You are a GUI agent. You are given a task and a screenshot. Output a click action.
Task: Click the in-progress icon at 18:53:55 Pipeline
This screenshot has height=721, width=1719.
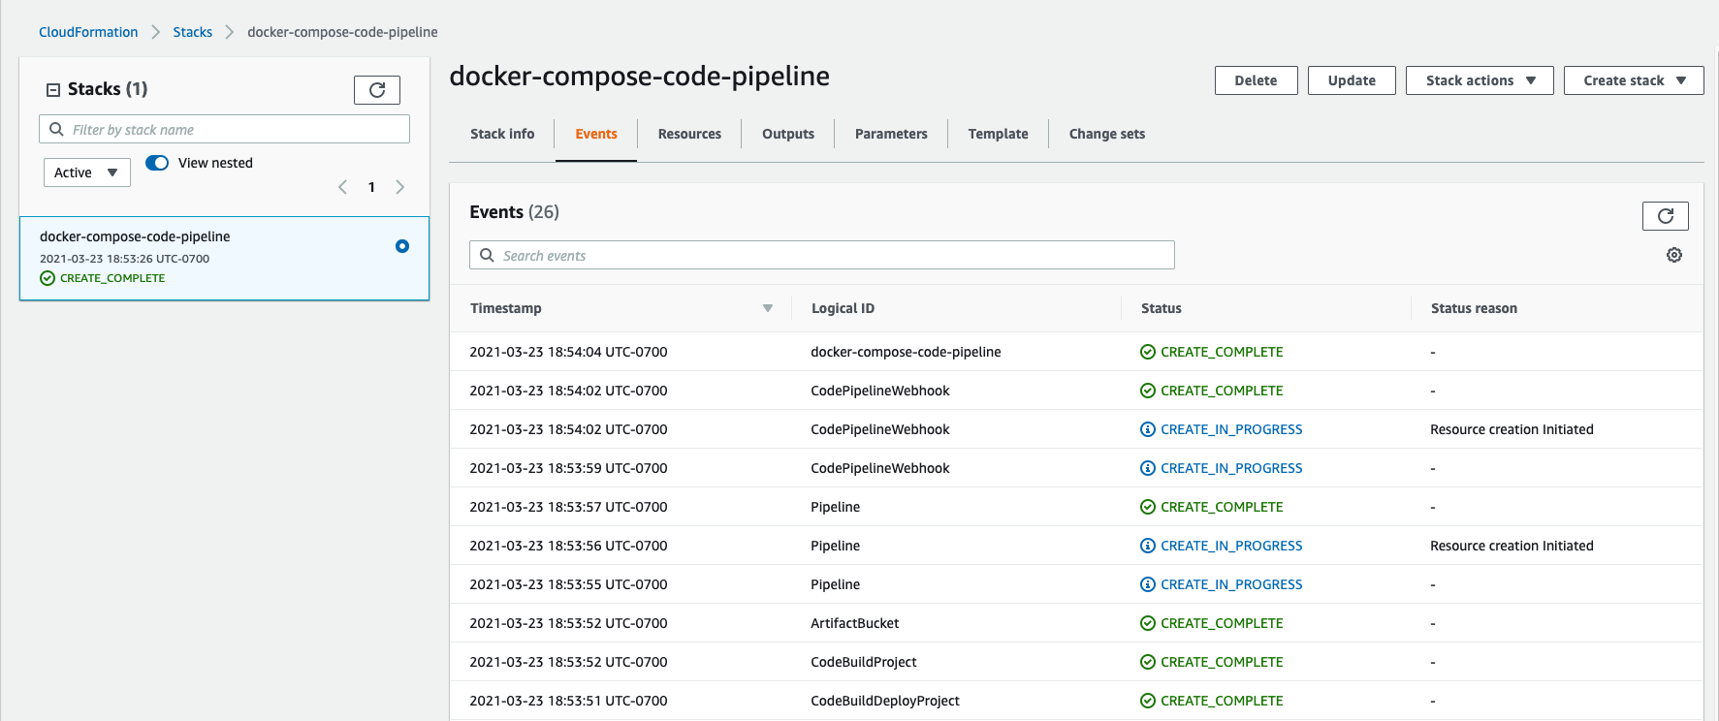[x=1148, y=584]
